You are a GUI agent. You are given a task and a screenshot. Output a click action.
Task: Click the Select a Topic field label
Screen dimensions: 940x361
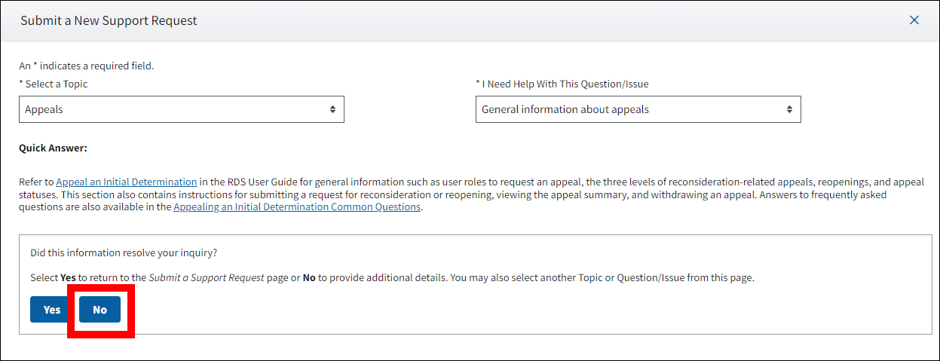point(54,84)
